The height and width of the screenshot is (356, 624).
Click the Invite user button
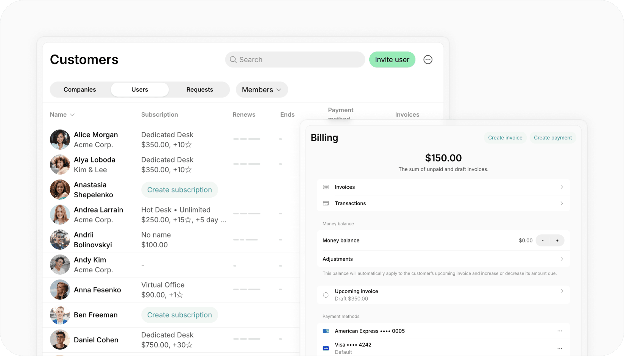(392, 59)
